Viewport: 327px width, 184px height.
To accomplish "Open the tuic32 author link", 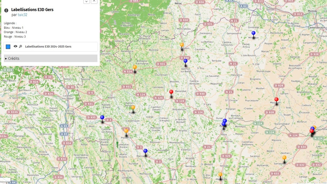I will [22, 15].
